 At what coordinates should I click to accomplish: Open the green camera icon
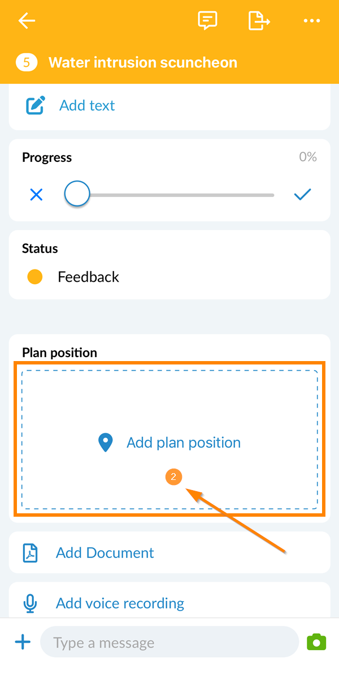click(x=316, y=642)
